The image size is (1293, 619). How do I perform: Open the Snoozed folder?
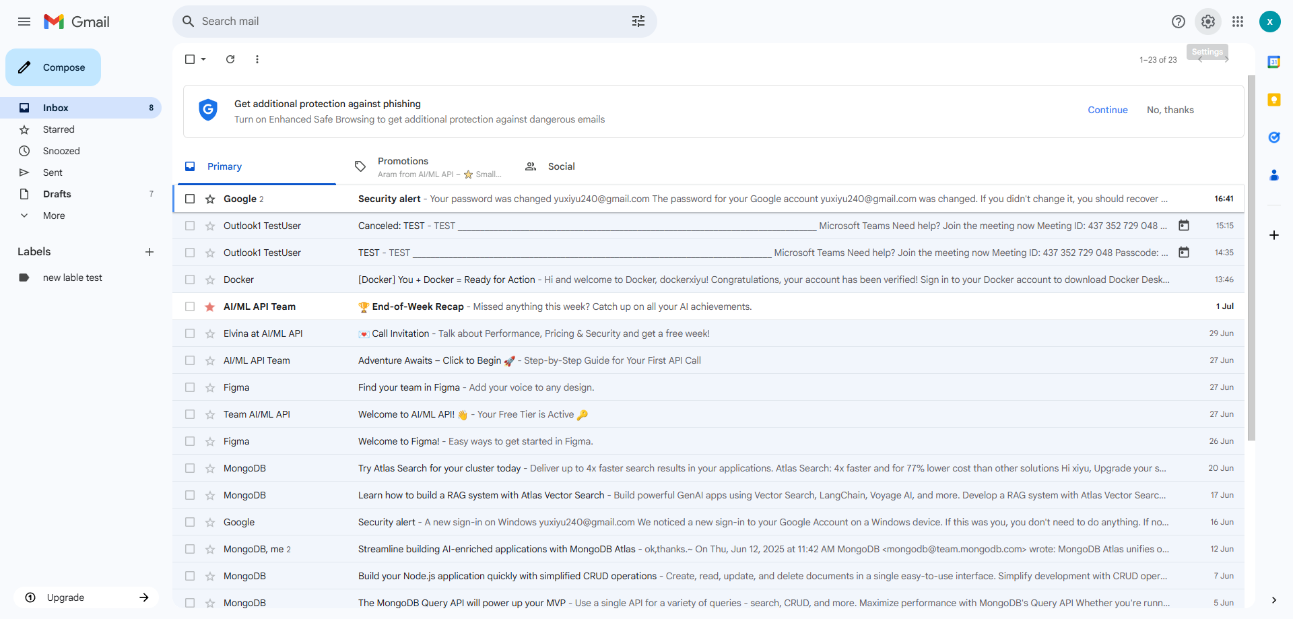coord(81,151)
